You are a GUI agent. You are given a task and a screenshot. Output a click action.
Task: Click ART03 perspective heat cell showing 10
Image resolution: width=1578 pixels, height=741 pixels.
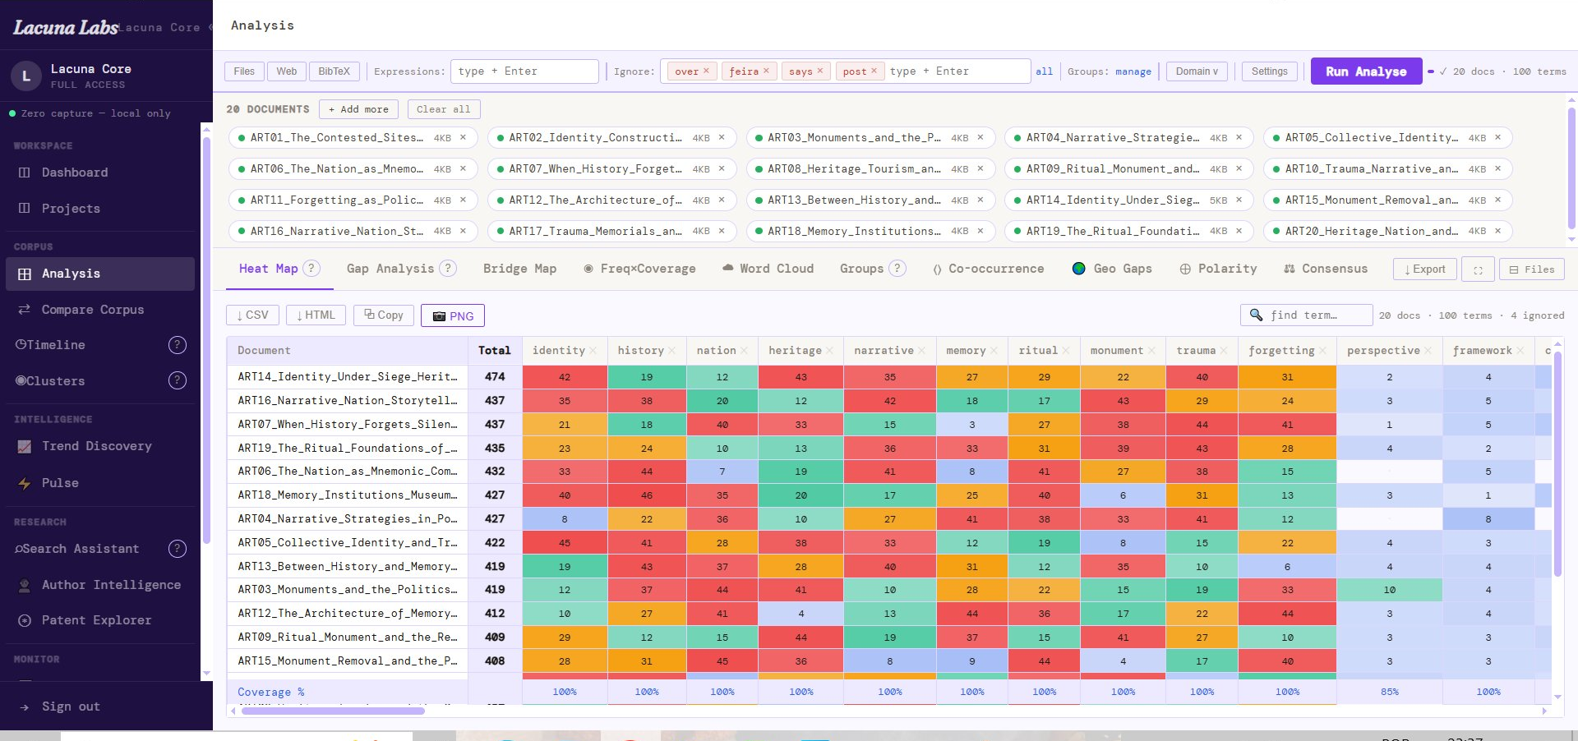1390,590
